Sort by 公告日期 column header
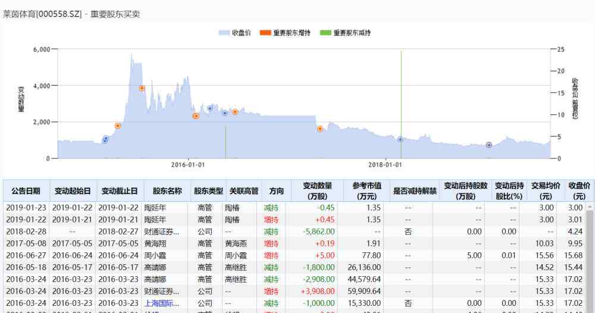Screen dimensions: 595x313 pos(26,191)
